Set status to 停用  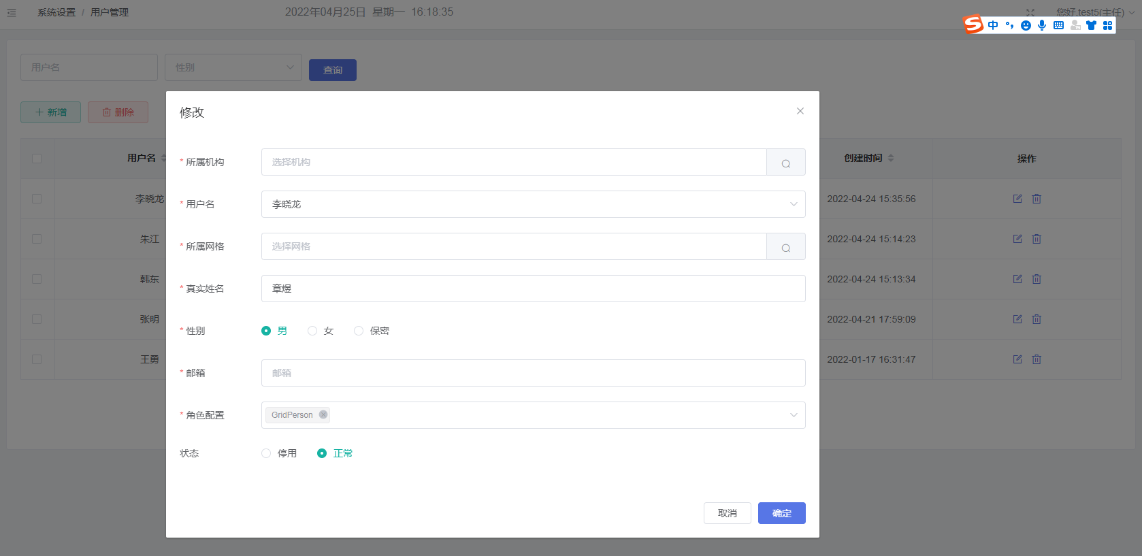(266, 453)
